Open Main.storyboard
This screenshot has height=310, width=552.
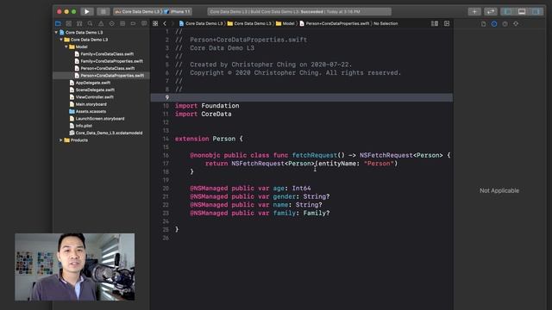[x=88, y=104]
